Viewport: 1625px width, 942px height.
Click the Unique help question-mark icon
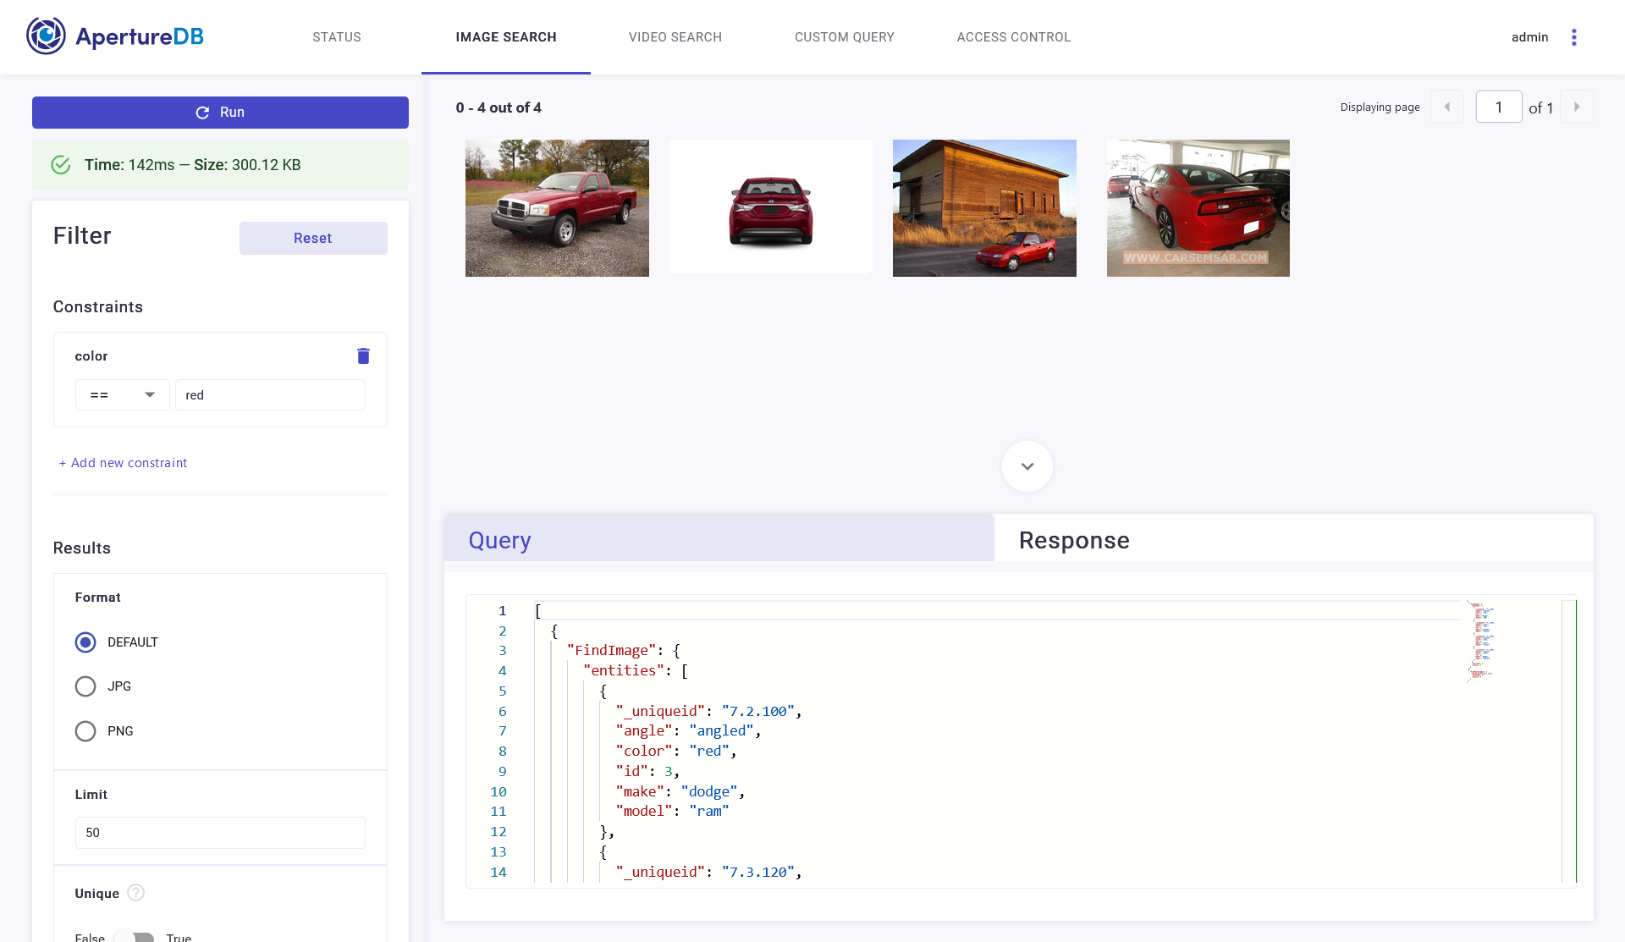tap(135, 893)
